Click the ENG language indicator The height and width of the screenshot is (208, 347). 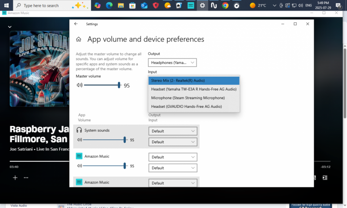tap(308, 5)
